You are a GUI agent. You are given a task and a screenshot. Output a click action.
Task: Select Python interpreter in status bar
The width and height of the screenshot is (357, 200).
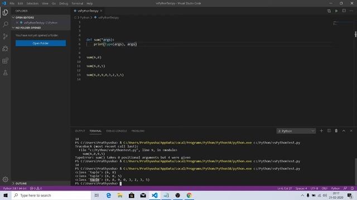15,188
